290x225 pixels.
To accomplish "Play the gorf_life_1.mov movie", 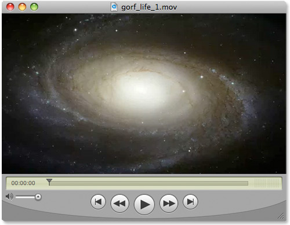I will 144,204.
